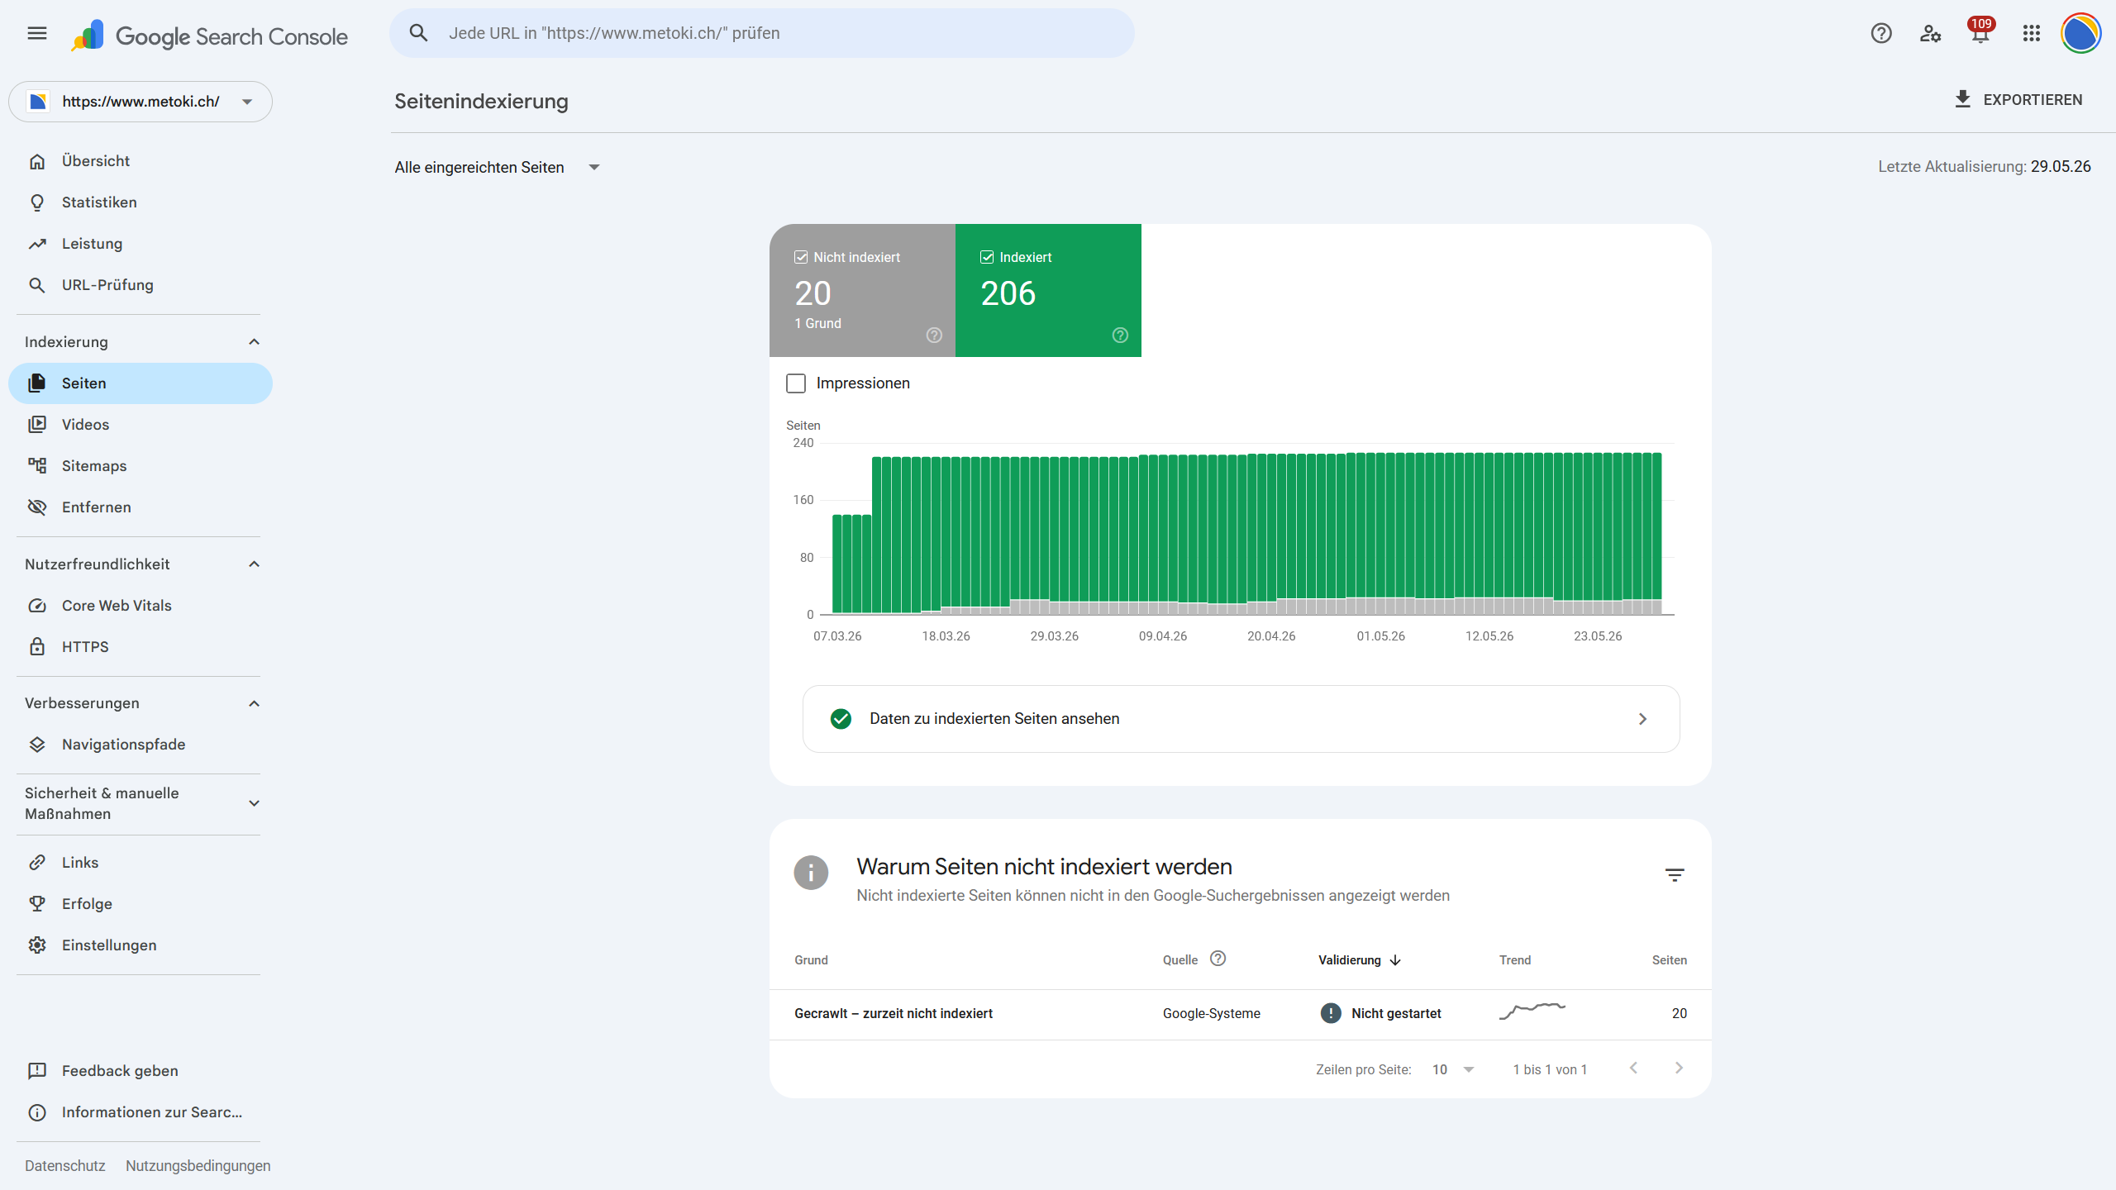
Task: Open help next to Quelle column
Action: coord(1218,959)
